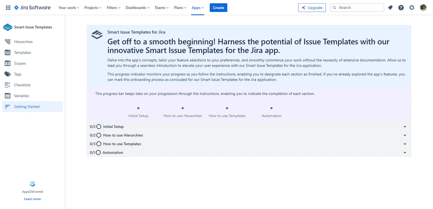The width and height of the screenshot is (433, 209).
Task: Click Smart Issue Templates sidebar title
Action: coord(33,27)
